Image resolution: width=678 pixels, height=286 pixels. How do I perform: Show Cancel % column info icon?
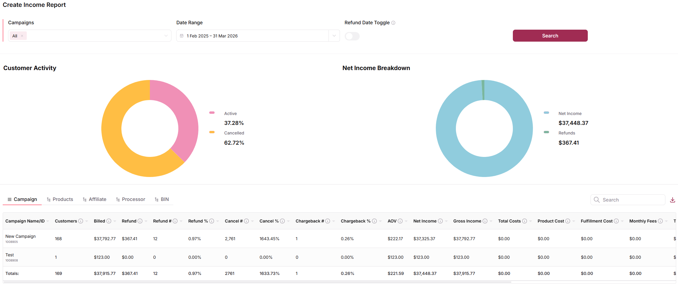[282, 221]
